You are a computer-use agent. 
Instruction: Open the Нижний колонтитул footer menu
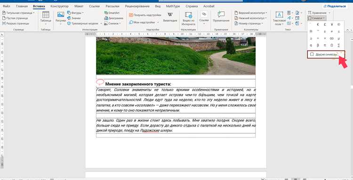[x=250, y=18]
